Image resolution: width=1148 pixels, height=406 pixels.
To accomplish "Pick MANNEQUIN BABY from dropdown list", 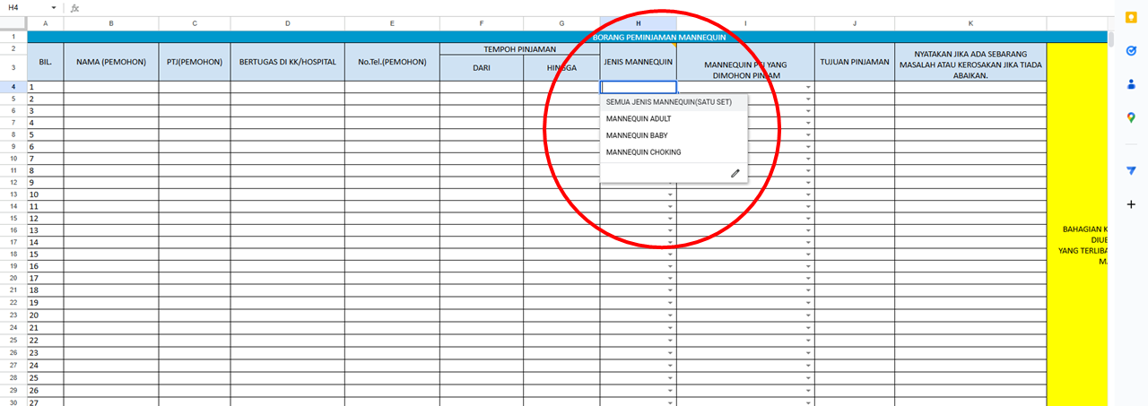I will (636, 135).
